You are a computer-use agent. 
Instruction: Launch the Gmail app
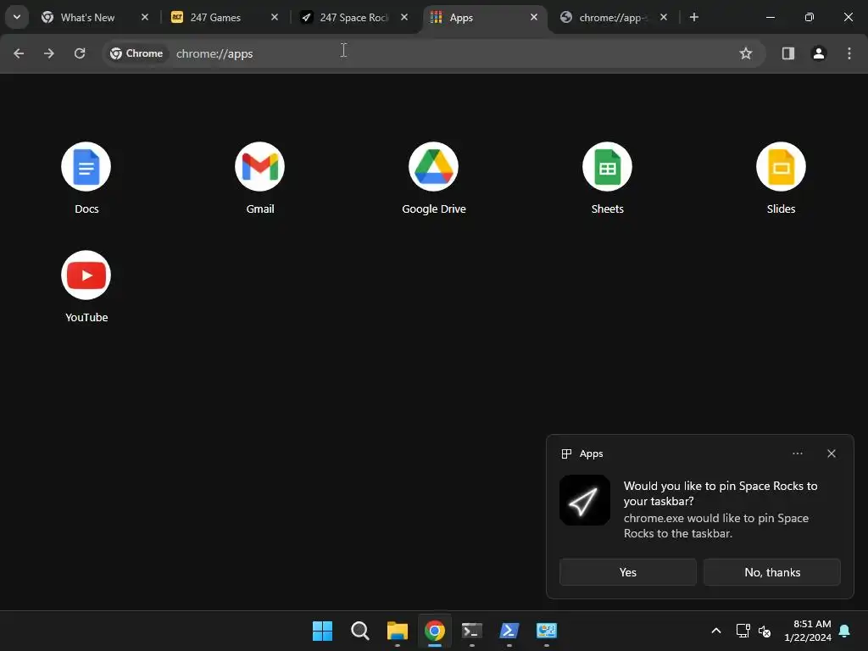259,167
